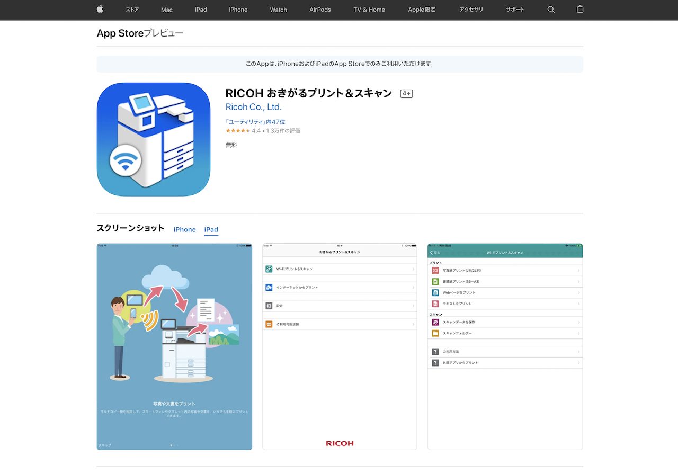Open the shopping bag icon

[x=580, y=9]
